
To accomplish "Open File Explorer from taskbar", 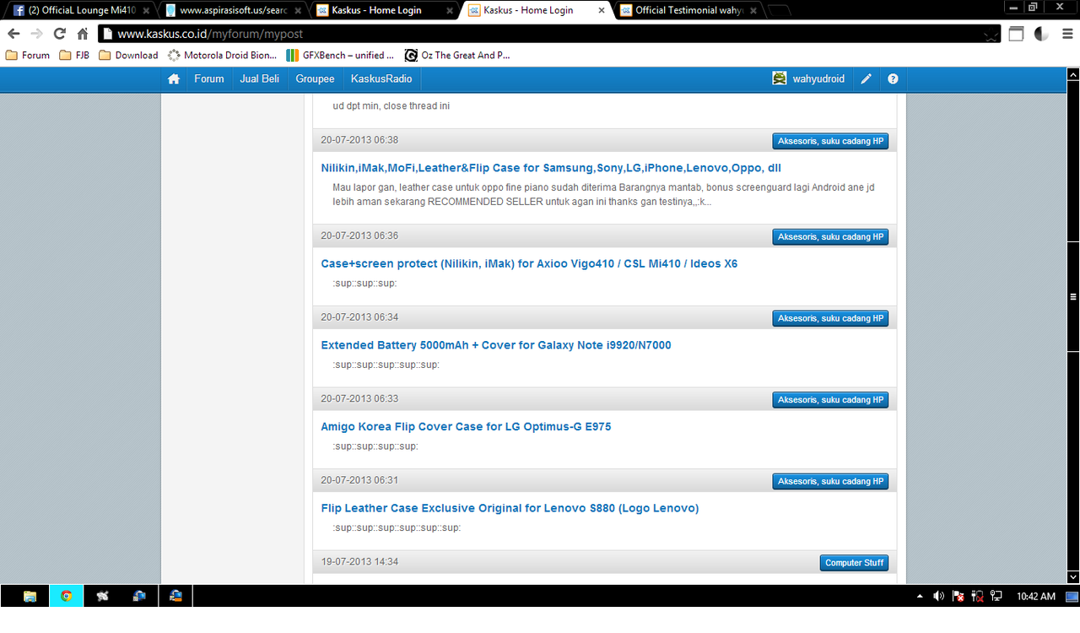I will pyautogui.click(x=30, y=596).
